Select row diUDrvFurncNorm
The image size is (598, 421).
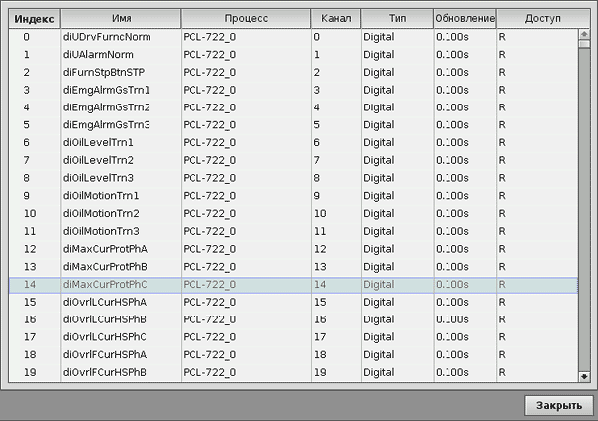point(293,37)
